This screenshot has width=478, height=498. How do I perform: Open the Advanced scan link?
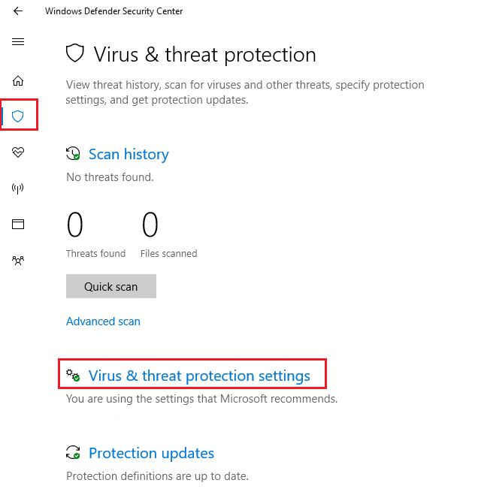coord(103,321)
